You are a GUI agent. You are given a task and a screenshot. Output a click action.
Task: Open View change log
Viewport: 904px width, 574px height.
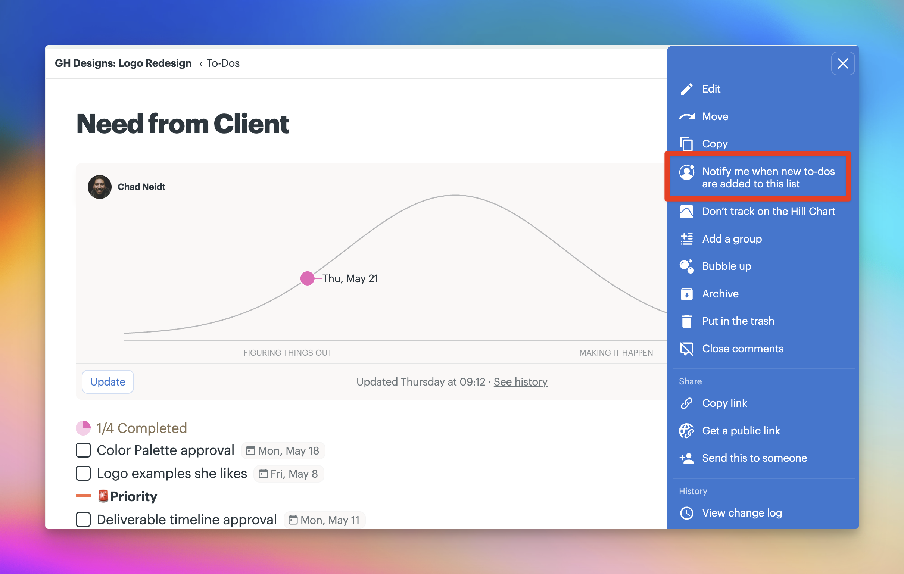point(742,513)
